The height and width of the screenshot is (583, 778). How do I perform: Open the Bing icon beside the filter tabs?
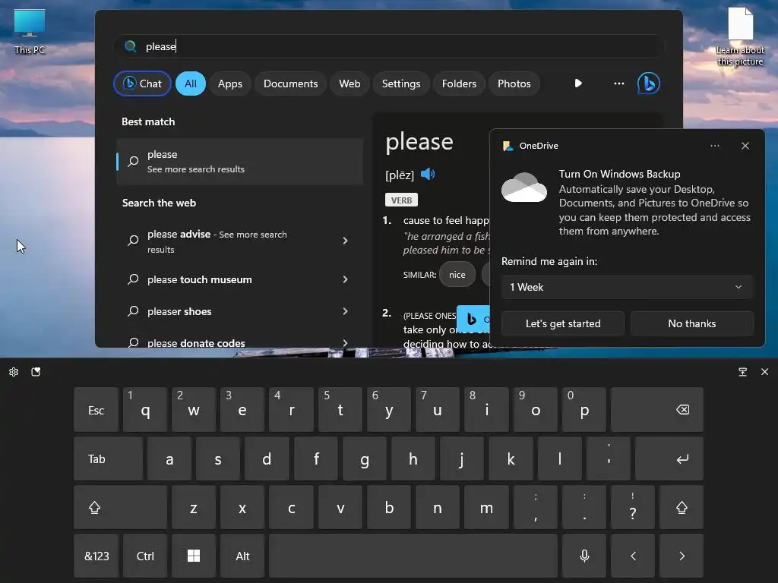click(648, 84)
